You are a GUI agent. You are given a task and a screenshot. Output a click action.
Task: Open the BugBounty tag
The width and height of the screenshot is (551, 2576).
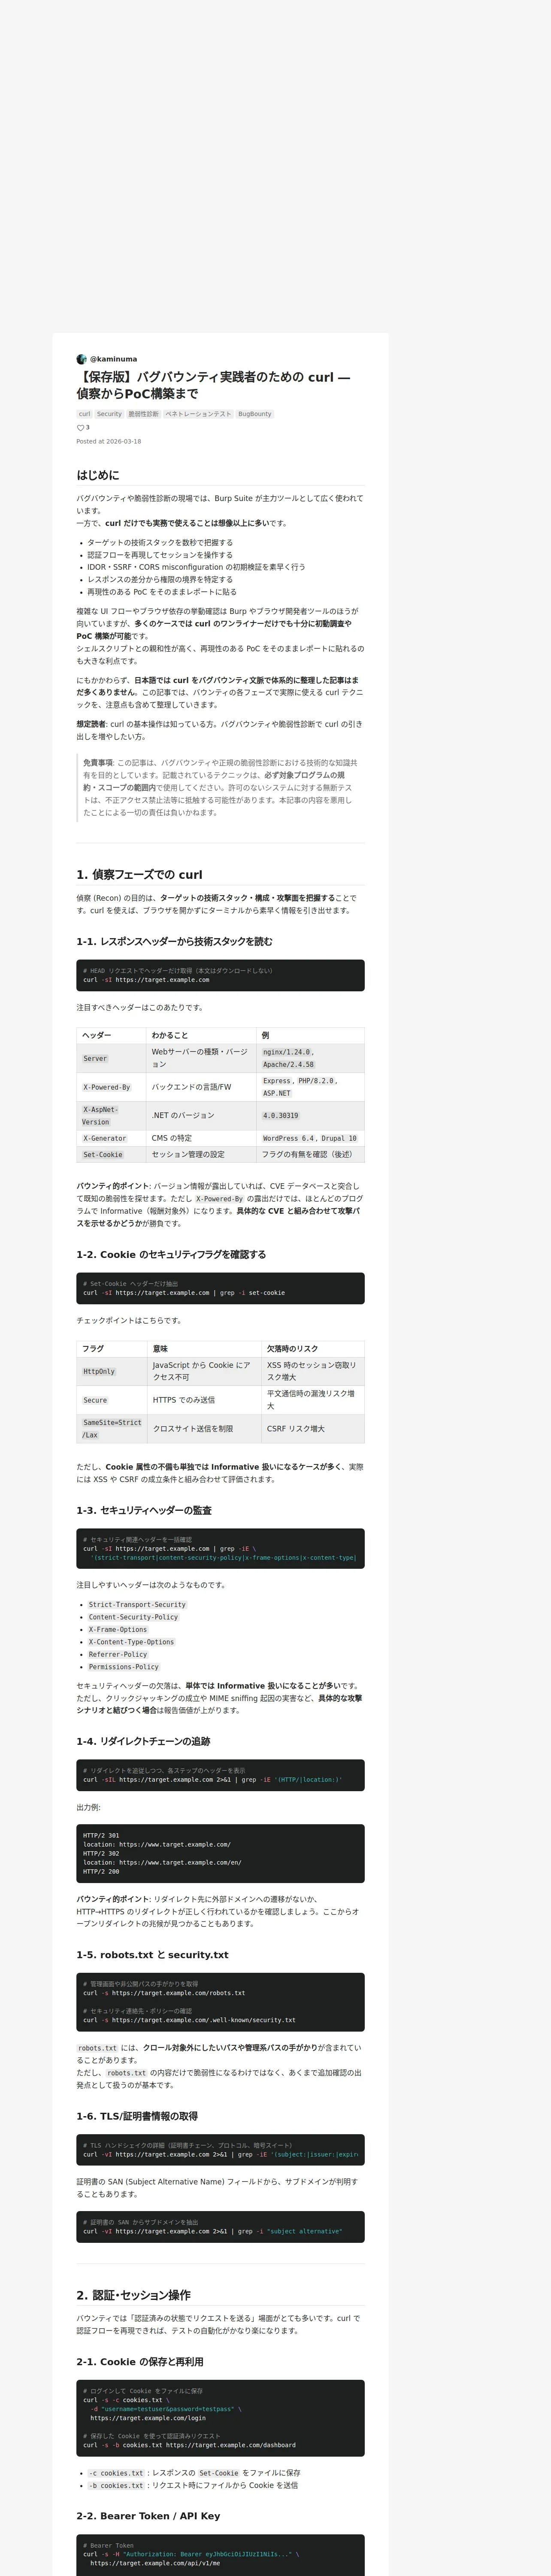(x=255, y=414)
